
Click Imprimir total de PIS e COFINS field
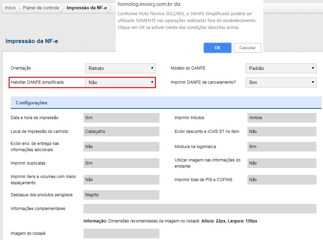pyautogui.click(x=282, y=180)
